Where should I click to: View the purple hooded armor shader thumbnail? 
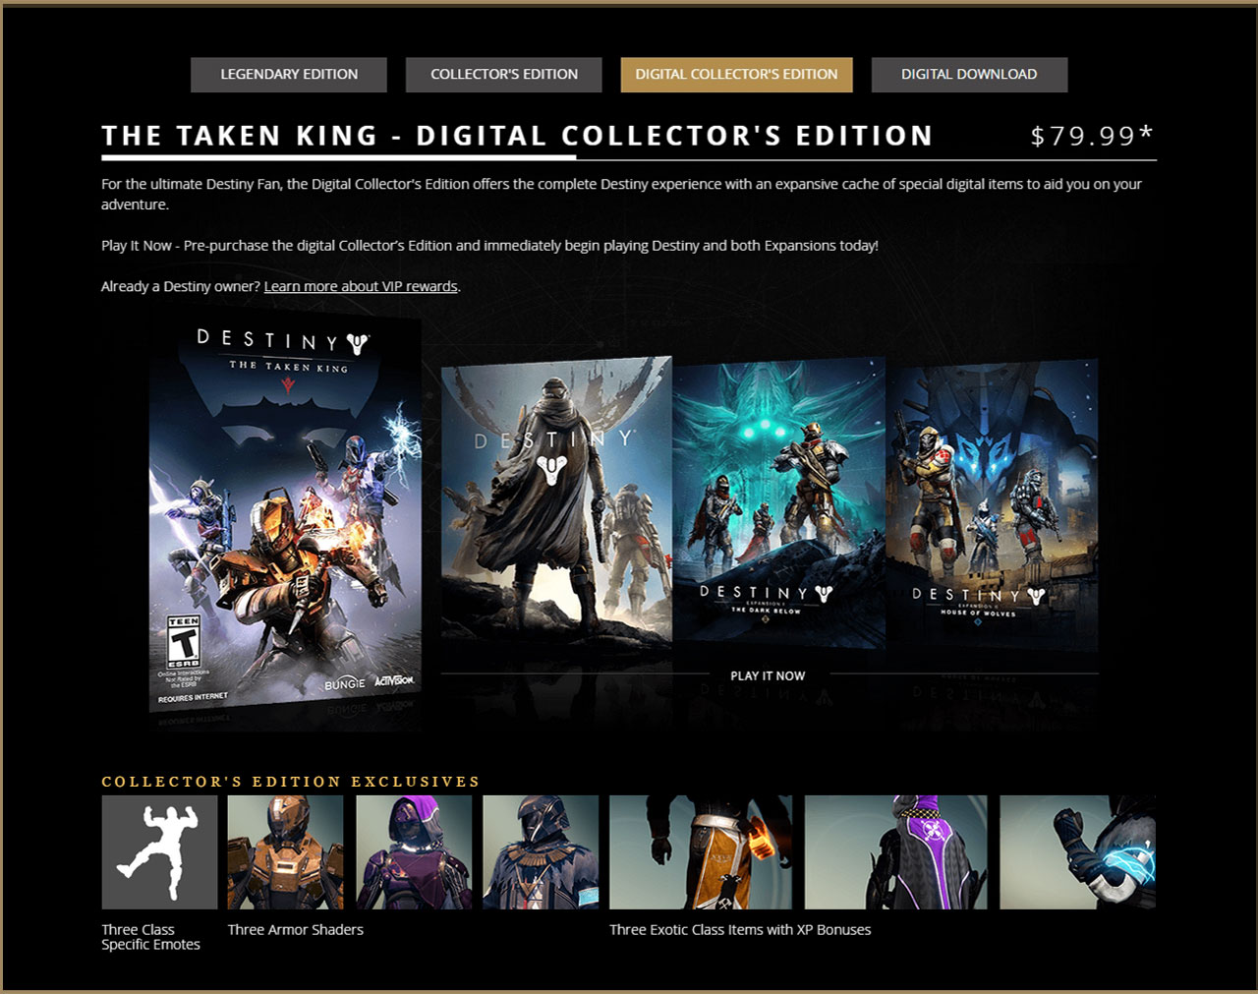(414, 852)
